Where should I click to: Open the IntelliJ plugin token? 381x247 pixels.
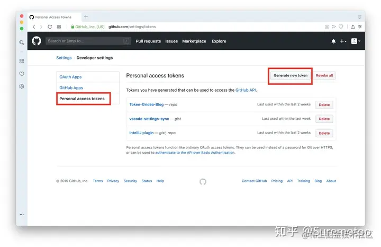point(141,133)
